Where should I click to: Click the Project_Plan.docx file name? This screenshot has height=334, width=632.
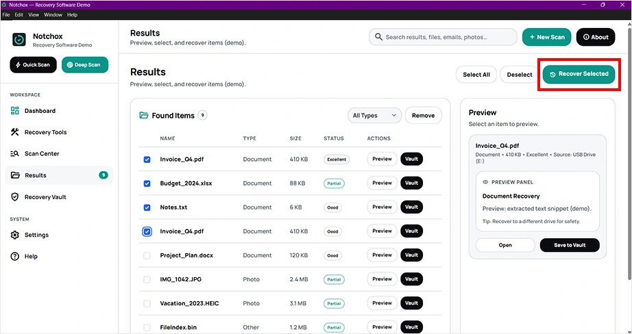(x=186, y=255)
